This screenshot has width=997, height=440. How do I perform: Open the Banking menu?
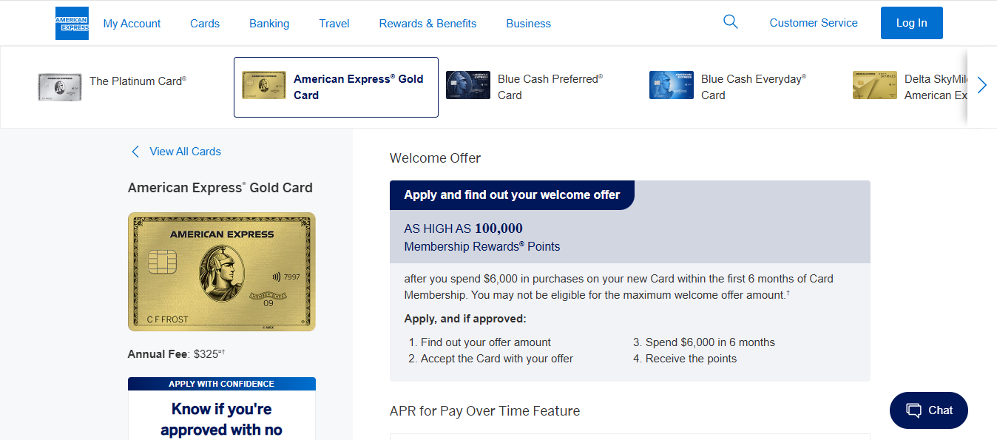[269, 23]
